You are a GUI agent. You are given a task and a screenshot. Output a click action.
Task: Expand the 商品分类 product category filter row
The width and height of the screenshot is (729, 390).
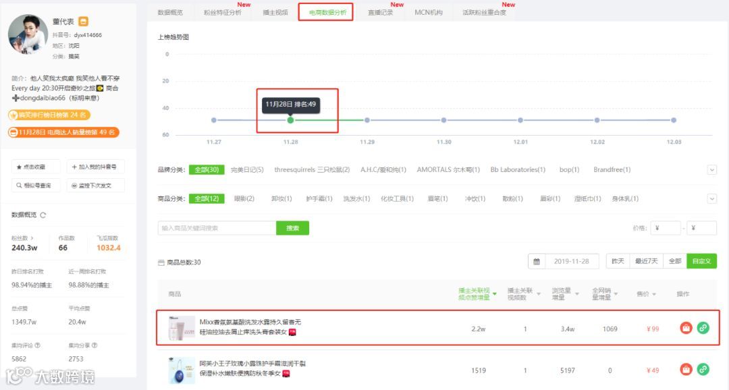(x=712, y=199)
